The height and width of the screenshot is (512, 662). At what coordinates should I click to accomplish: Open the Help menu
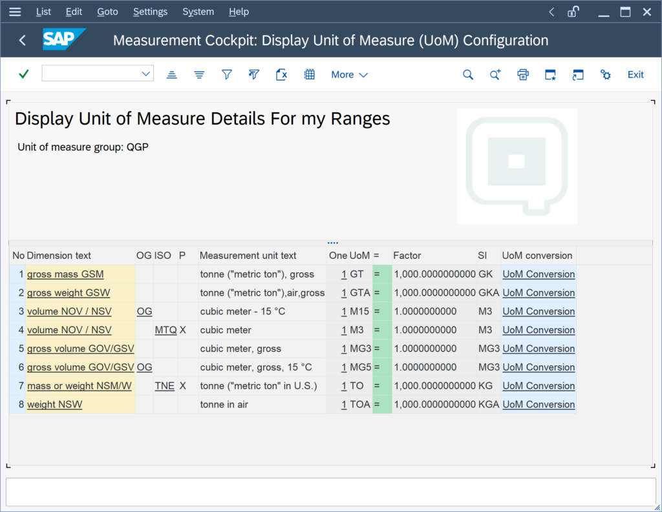[x=239, y=12]
